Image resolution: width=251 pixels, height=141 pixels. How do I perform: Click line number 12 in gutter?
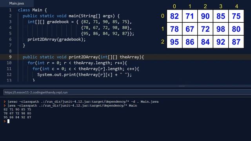click(9, 74)
